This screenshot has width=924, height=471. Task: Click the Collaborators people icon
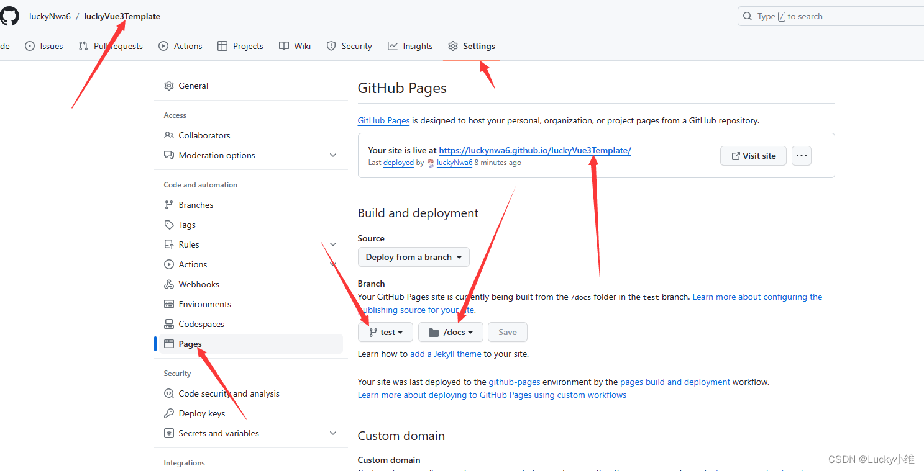169,135
